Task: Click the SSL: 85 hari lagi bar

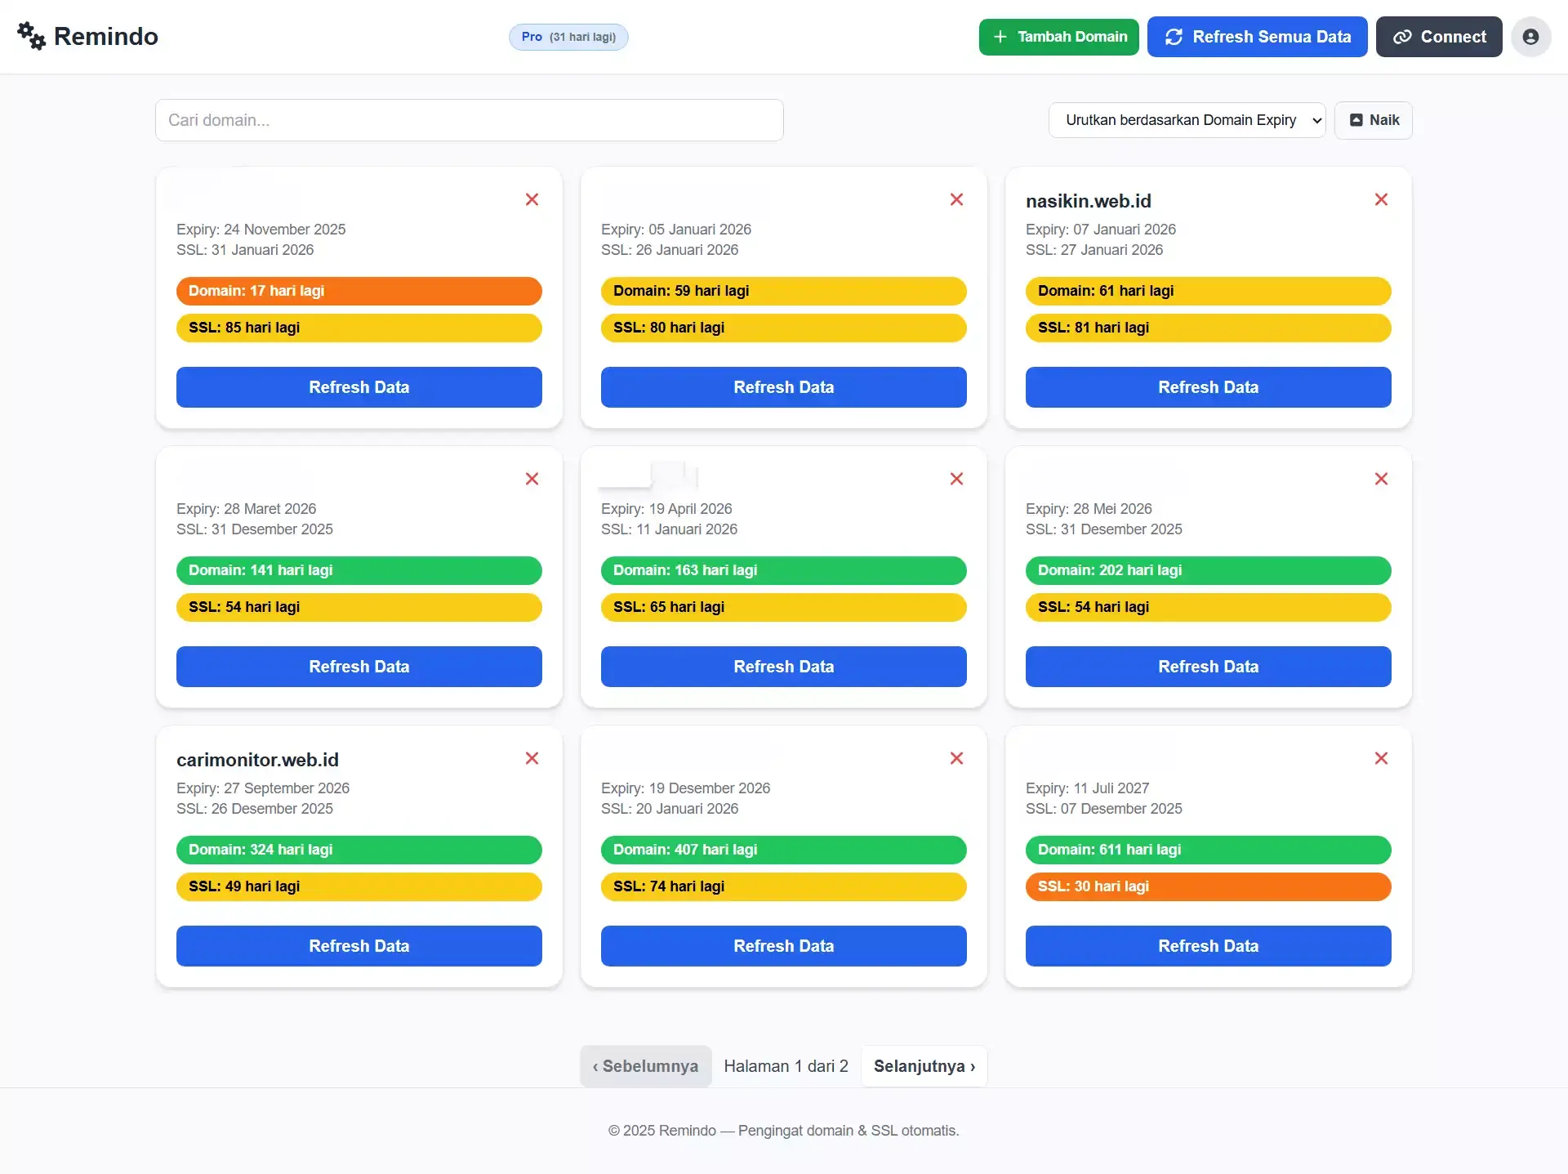Action: pyautogui.click(x=359, y=328)
